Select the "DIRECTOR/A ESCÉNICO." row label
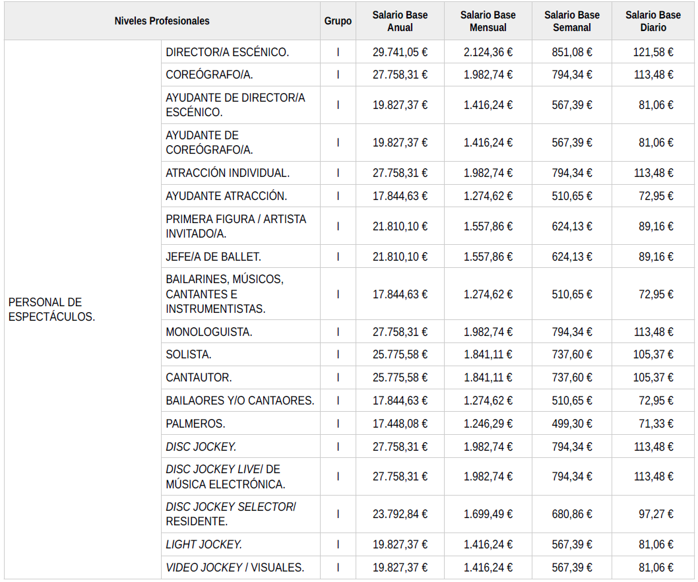 pos(228,52)
